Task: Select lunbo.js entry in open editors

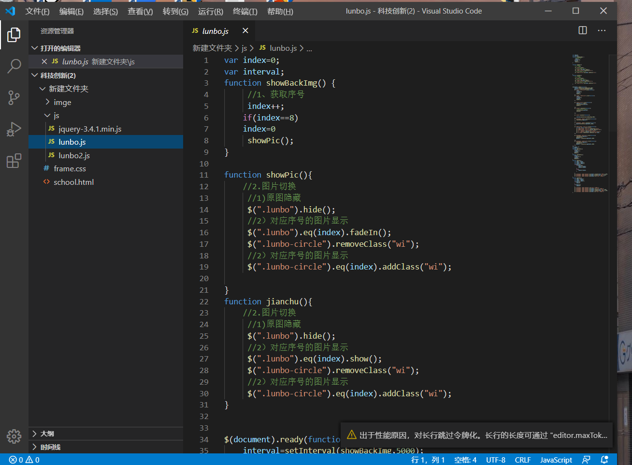Action: point(106,61)
